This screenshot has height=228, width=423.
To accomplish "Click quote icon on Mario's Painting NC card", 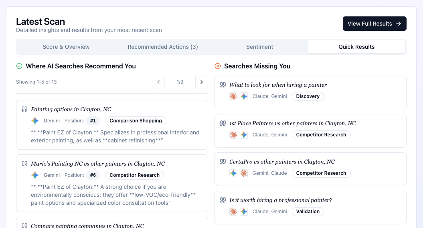I will [24, 164].
